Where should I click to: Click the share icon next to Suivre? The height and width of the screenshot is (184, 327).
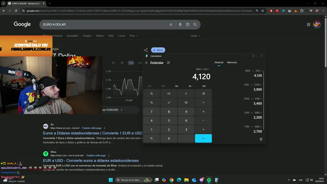(x=146, y=50)
